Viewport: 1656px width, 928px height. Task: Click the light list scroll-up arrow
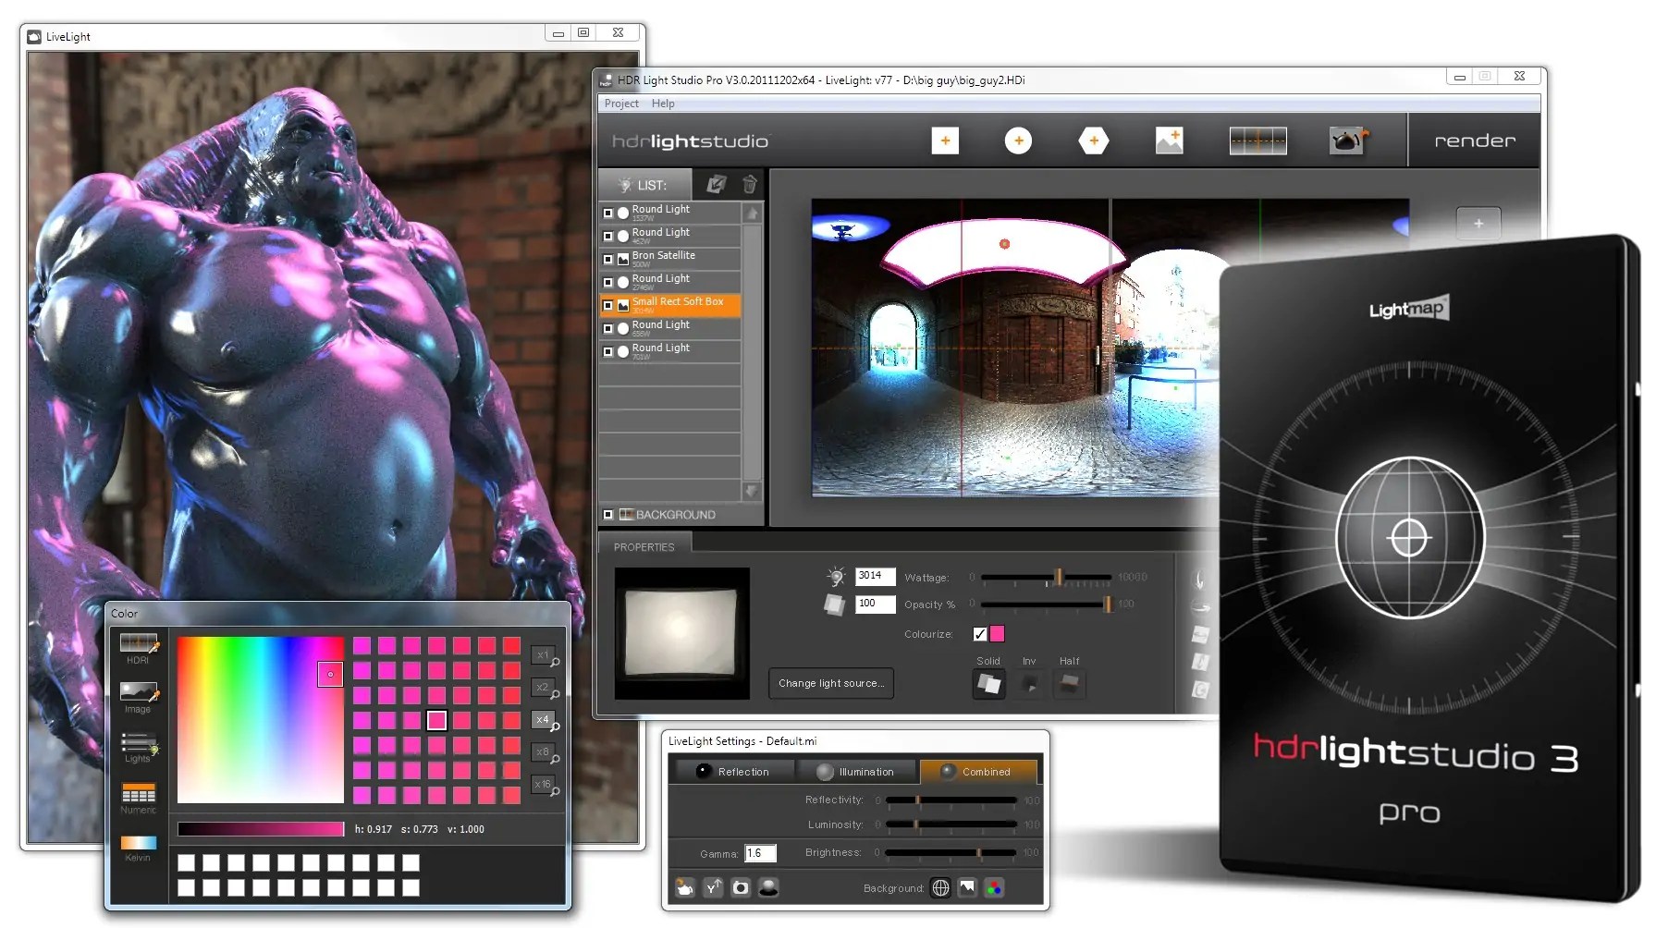point(752,214)
